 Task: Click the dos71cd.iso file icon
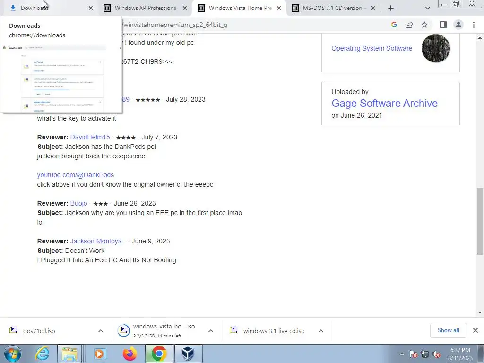pos(13,330)
